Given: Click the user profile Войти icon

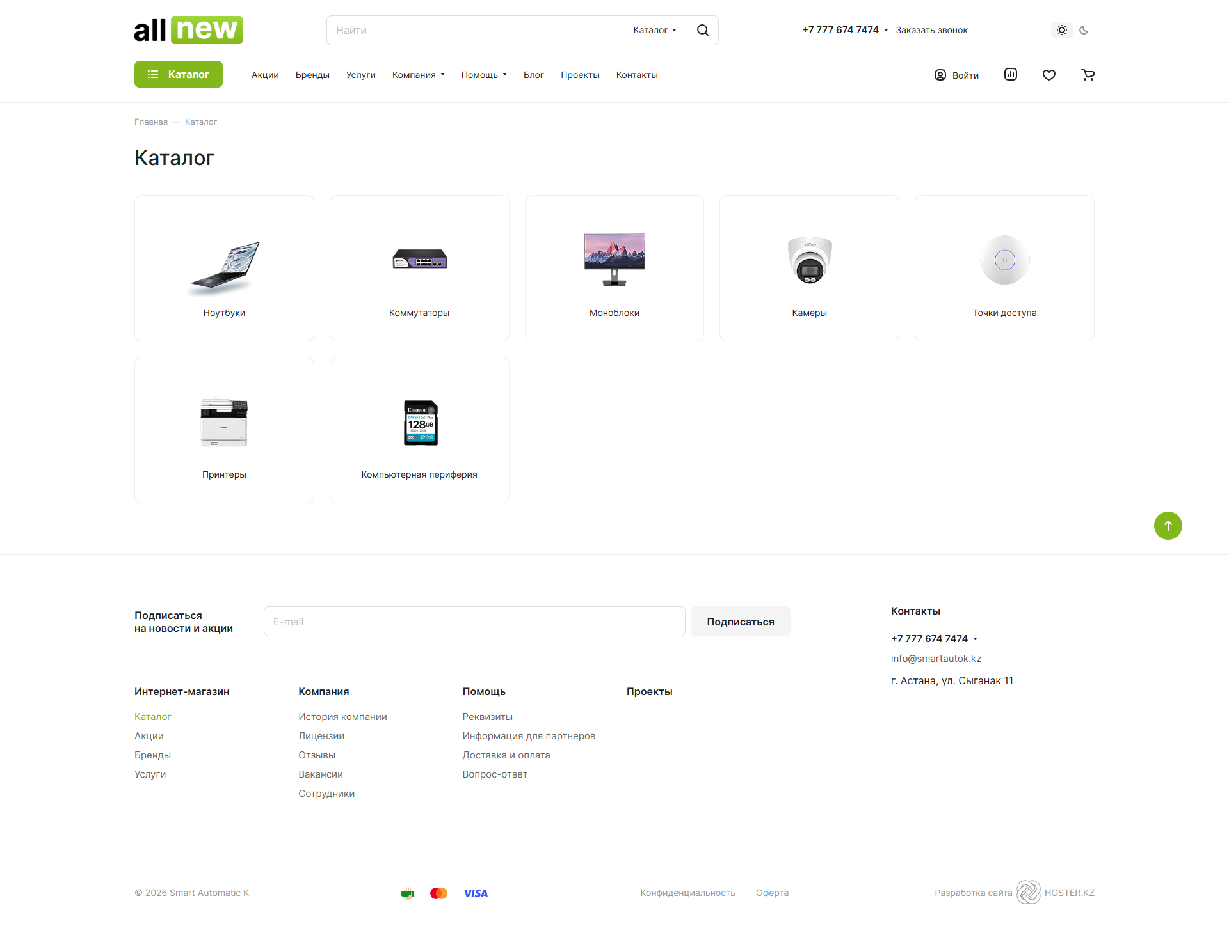Looking at the screenshot, I should [x=940, y=75].
